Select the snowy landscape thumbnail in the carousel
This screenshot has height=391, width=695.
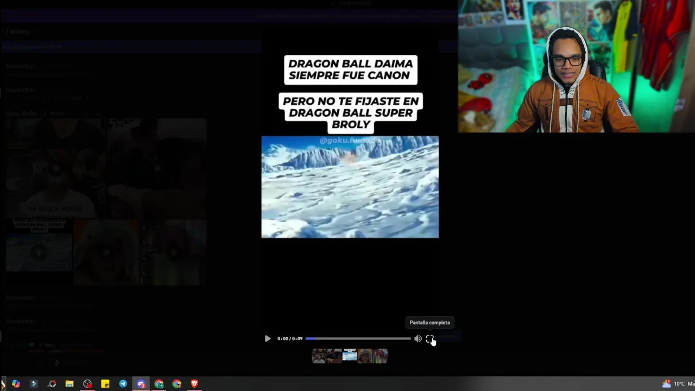350,356
